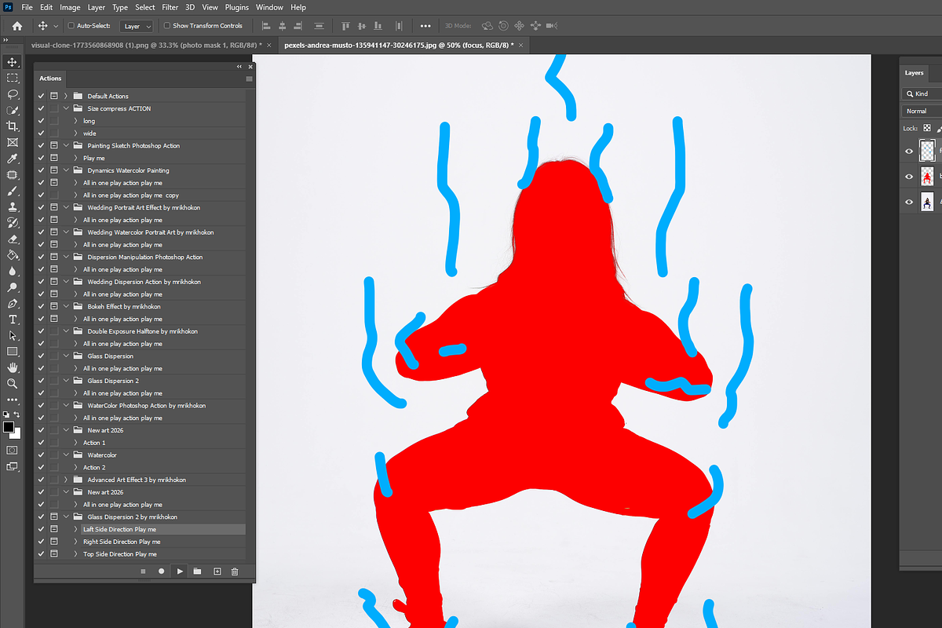942x628 pixels.
Task: Toggle dialog box icon for Default Actions
Action: [x=53, y=96]
